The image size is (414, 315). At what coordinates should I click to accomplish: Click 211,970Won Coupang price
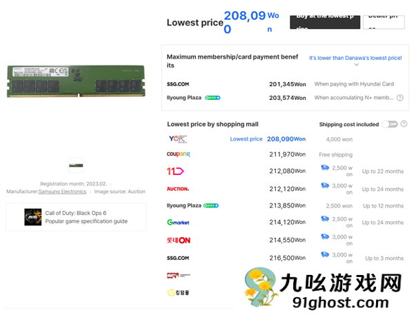click(287, 154)
